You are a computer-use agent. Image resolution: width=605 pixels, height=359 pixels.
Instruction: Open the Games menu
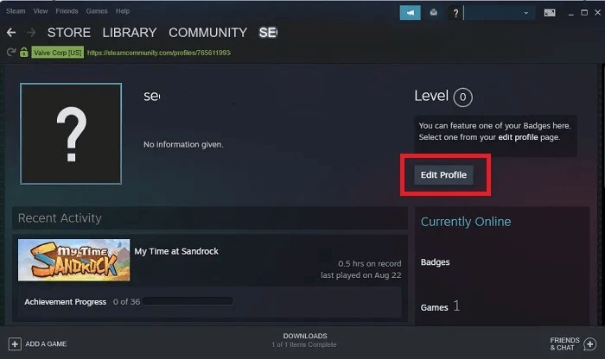click(x=97, y=11)
